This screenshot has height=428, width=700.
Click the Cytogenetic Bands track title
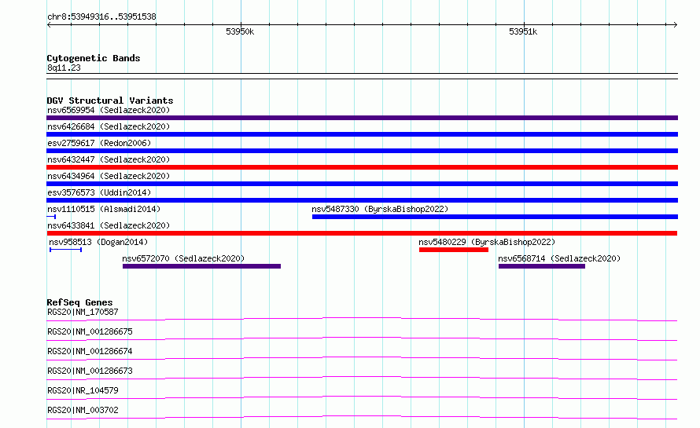94,58
